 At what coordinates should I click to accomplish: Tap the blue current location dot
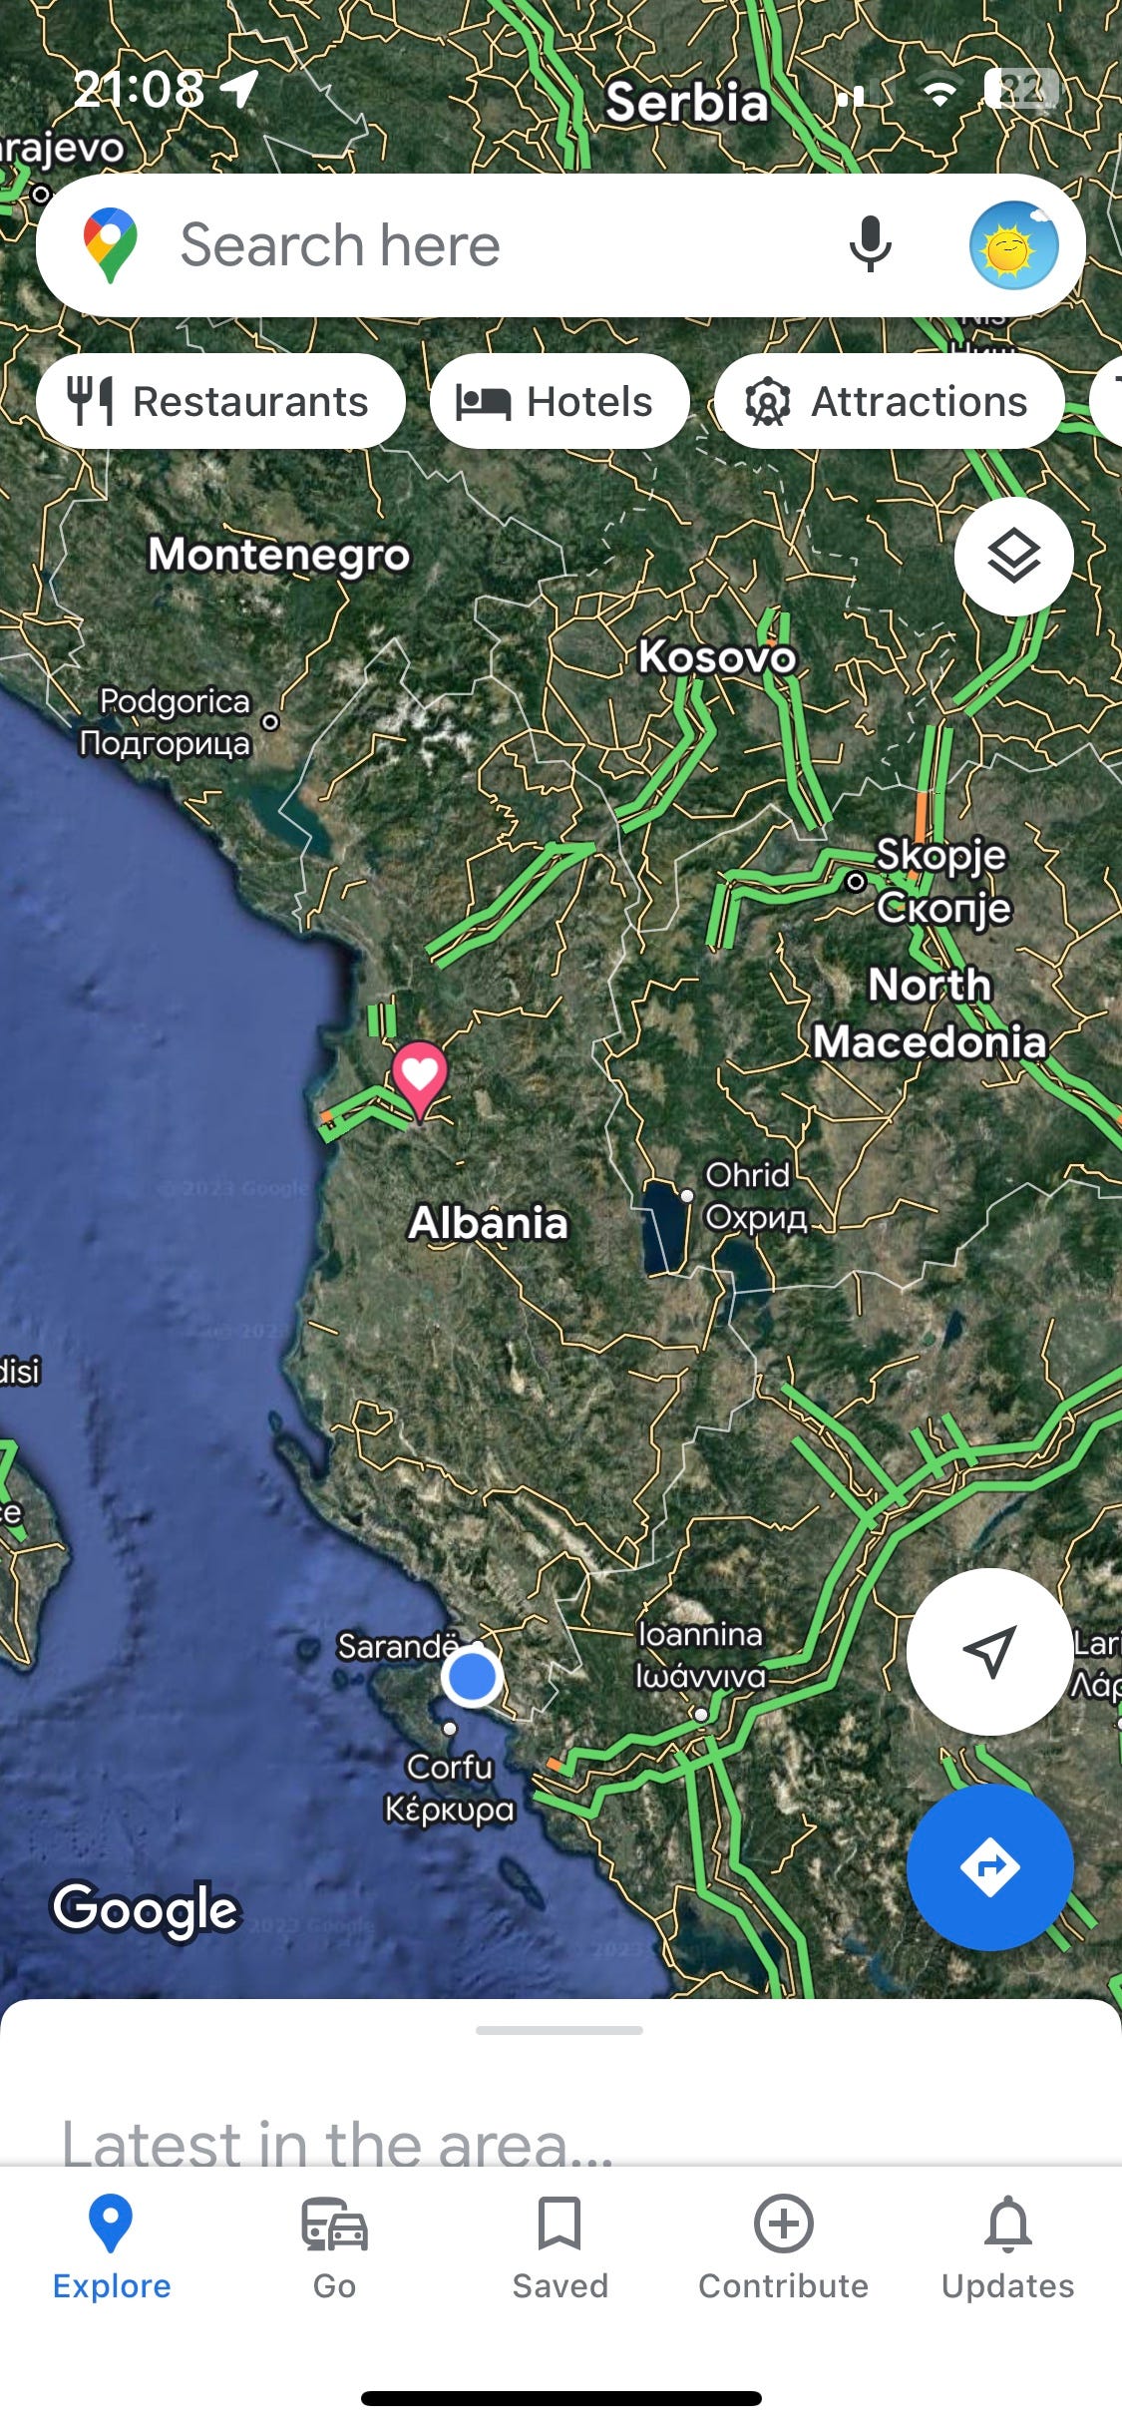point(472,1677)
